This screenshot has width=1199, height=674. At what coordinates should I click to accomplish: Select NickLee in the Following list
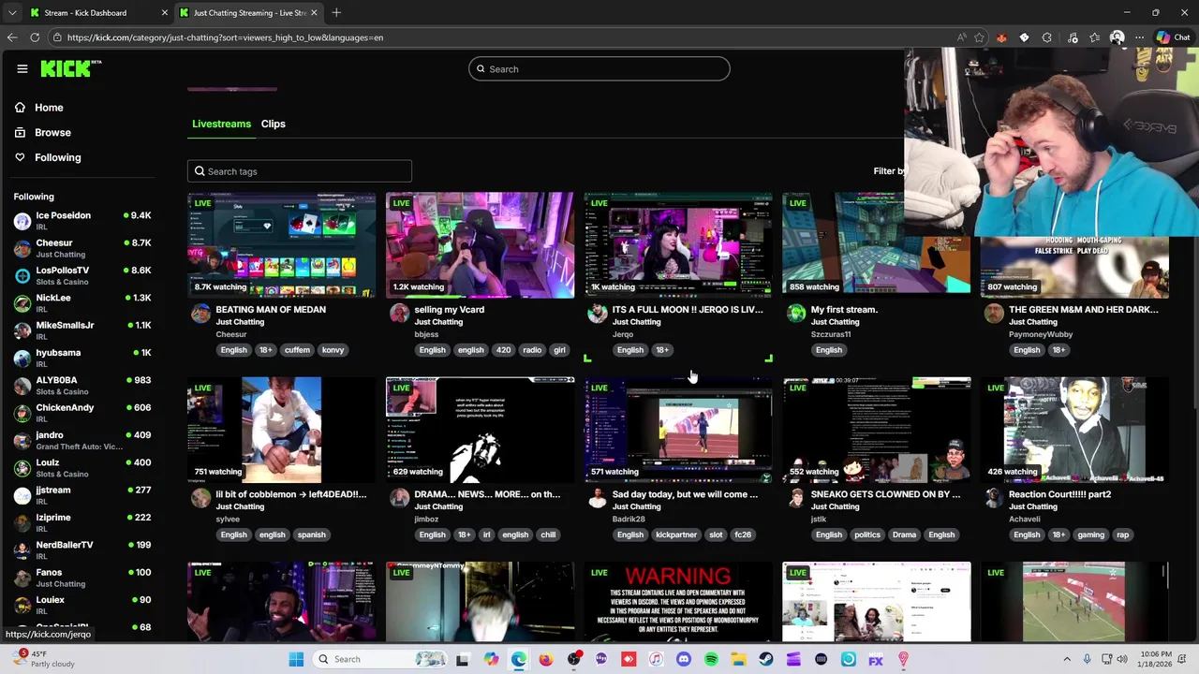[x=82, y=302]
